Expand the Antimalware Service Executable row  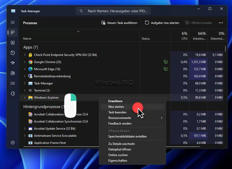click(x=25, y=136)
